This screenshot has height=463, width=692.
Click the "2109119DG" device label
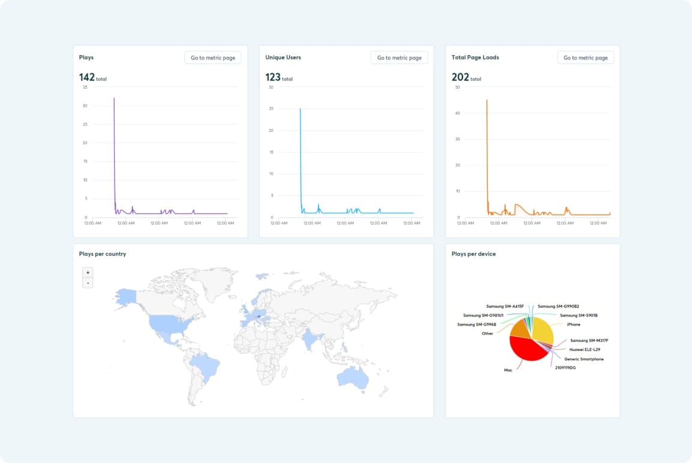[565, 368]
